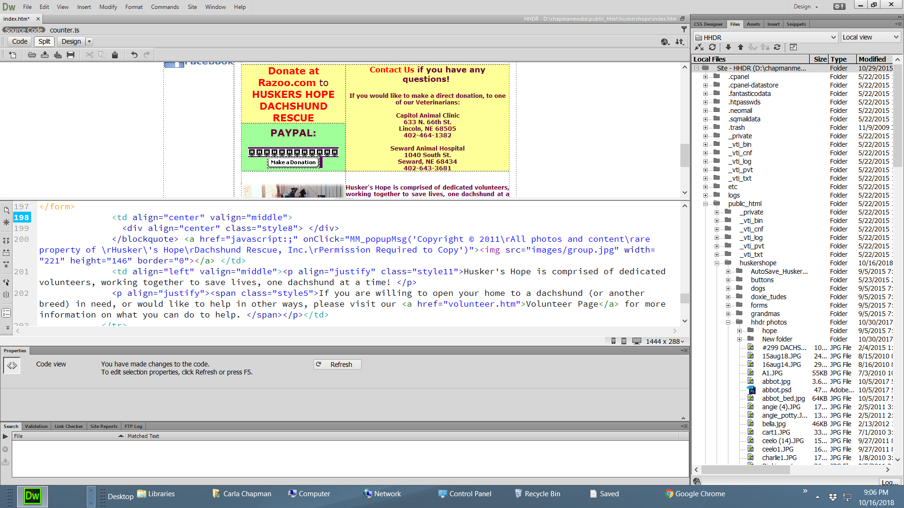The image size is (904, 508).
Task: Click the Modified column header
Action: click(x=874, y=59)
